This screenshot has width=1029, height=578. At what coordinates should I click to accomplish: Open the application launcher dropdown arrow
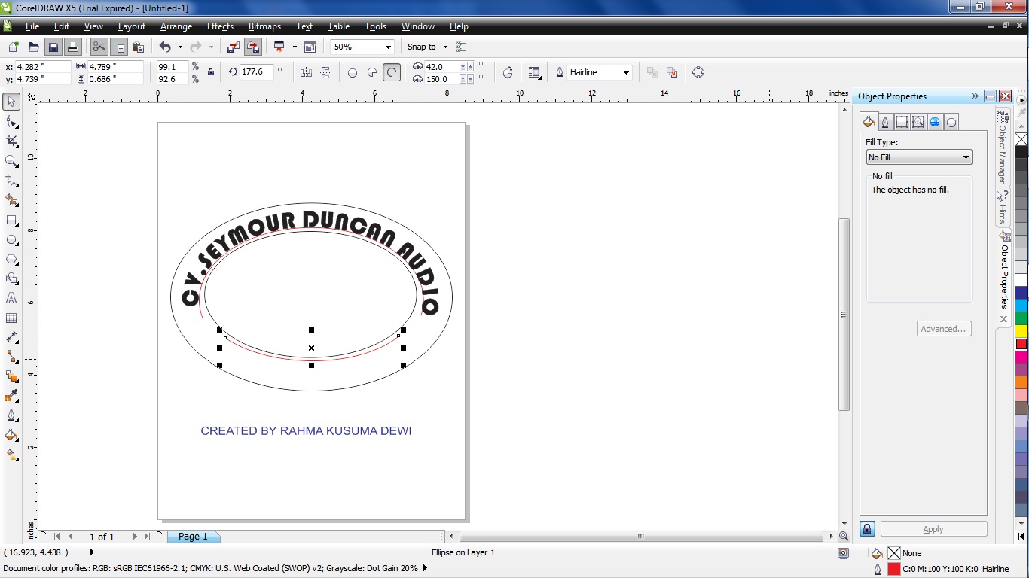(294, 47)
